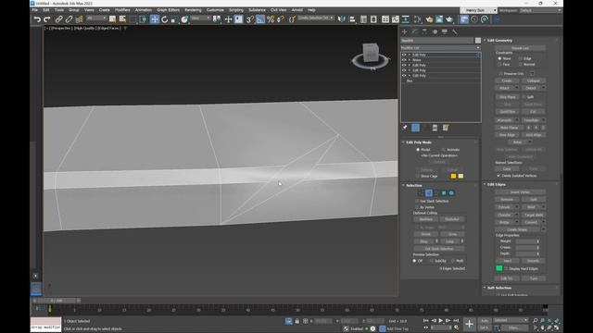
Task: Enable Use Stack Selection checkbox
Action: pos(417,202)
